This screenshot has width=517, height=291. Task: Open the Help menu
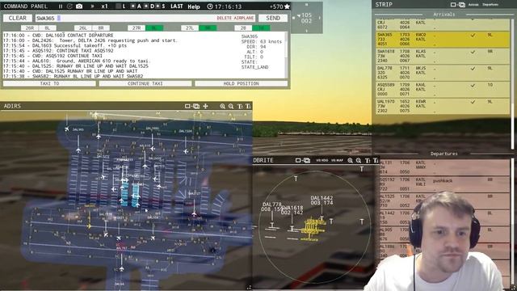194,6
